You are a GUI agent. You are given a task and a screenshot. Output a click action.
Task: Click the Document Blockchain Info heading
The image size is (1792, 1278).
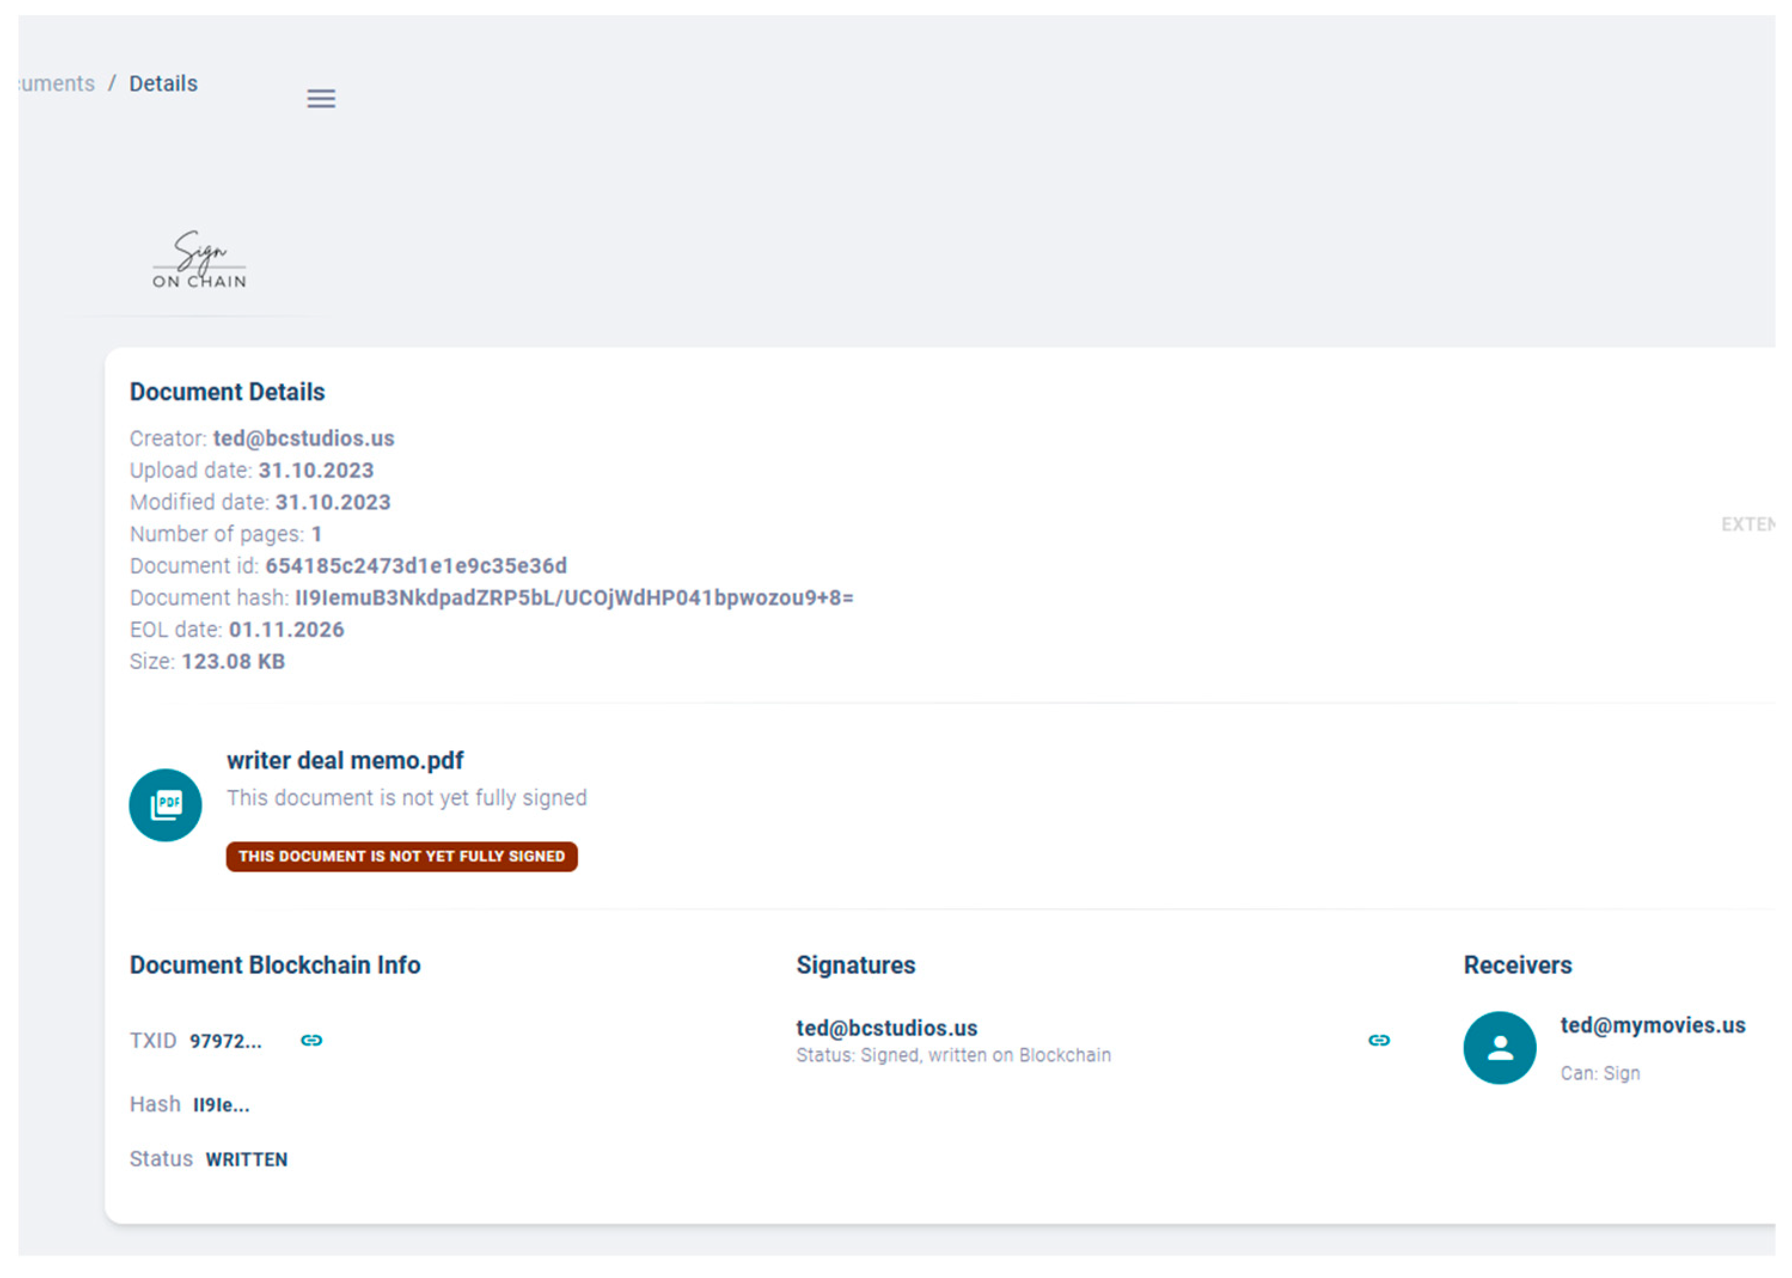(x=275, y=965)
